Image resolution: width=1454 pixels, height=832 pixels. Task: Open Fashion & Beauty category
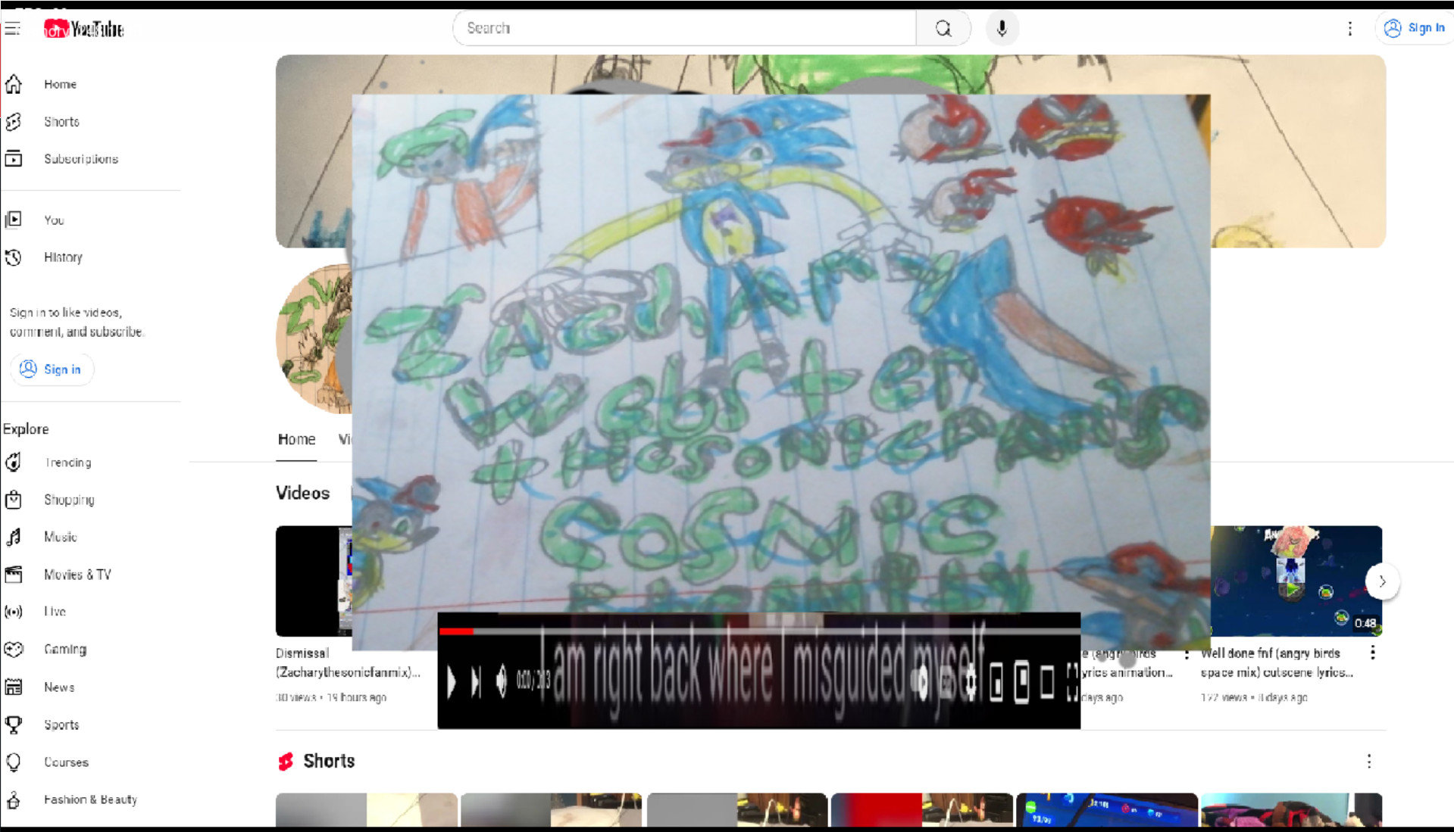[x=90, y=799]
